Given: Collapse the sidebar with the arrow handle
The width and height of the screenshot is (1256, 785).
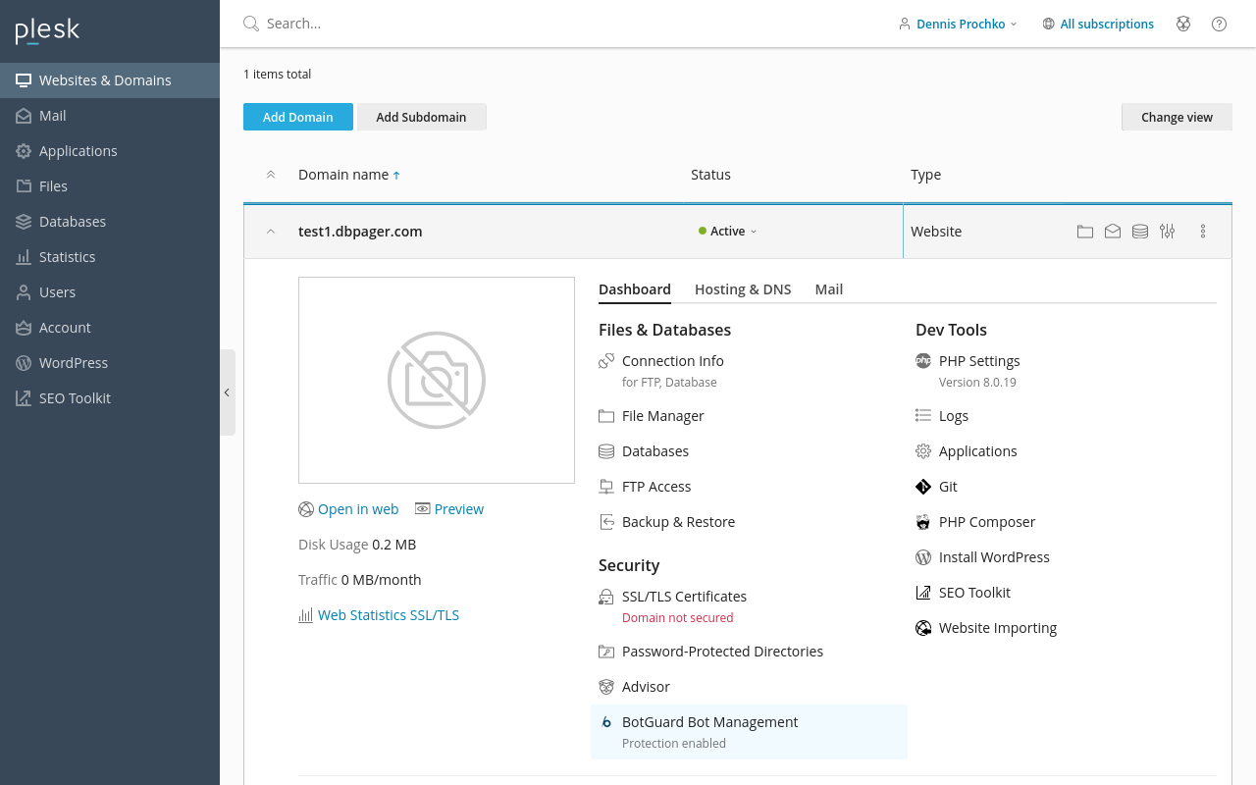Looking at the screenshot, I should pyautogui.click(x=227, y=392).
